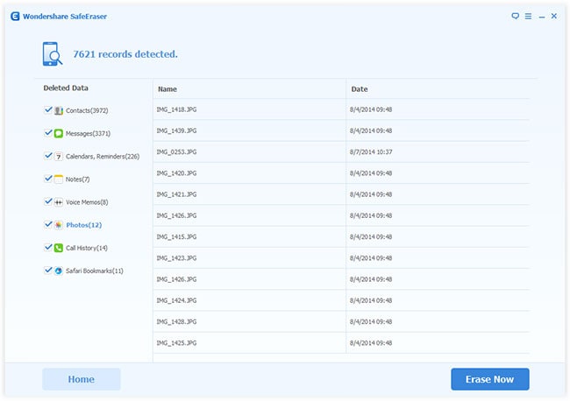The image size is (570, 401).
Task: Uncheck the Contacts checkbox
Action: click(47, 110)
